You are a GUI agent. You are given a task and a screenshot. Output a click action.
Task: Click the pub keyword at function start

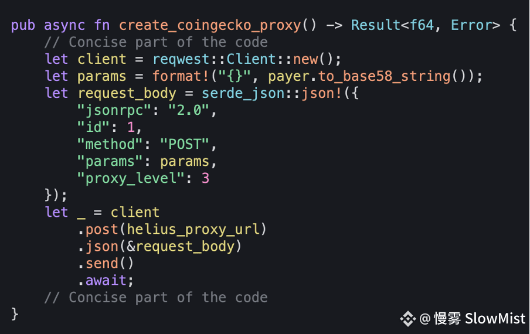point(23,26)
